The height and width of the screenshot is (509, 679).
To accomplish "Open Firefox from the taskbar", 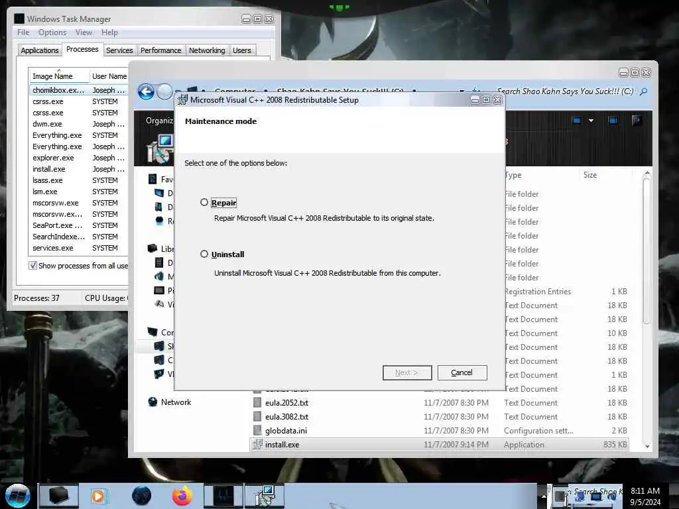I will point(182,496).
